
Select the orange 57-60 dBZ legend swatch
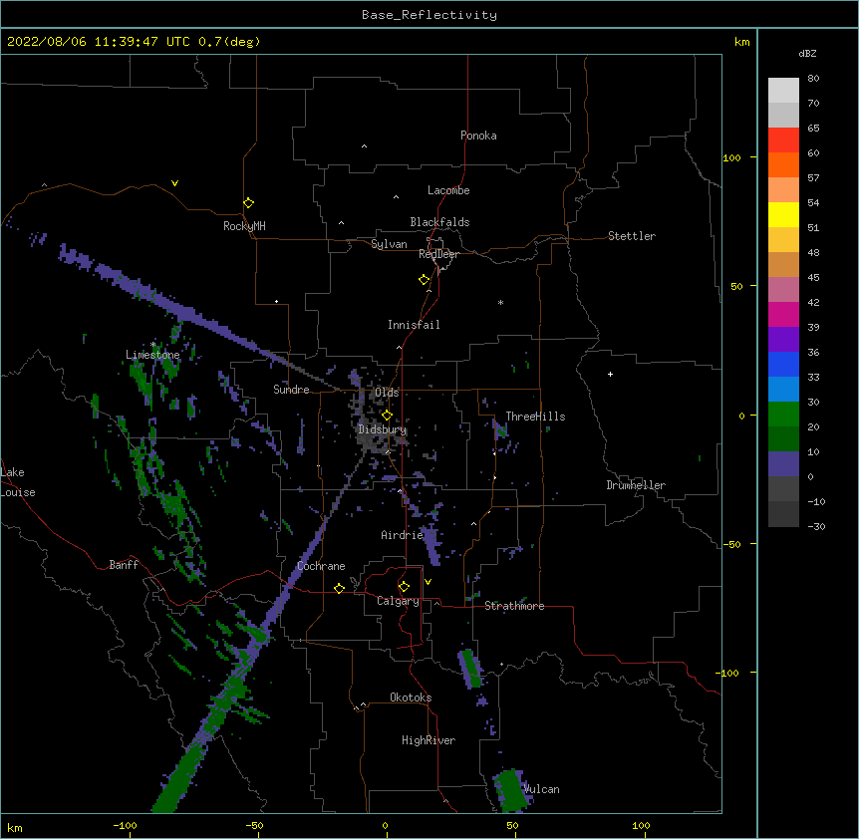click(x=783, y=164)
